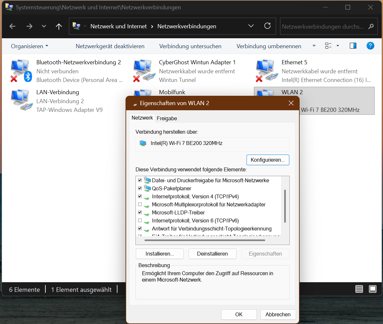Uncheck the QoS-Paketplaner checkbox
This screenshot has width=383, height=324.
[140, 188]
